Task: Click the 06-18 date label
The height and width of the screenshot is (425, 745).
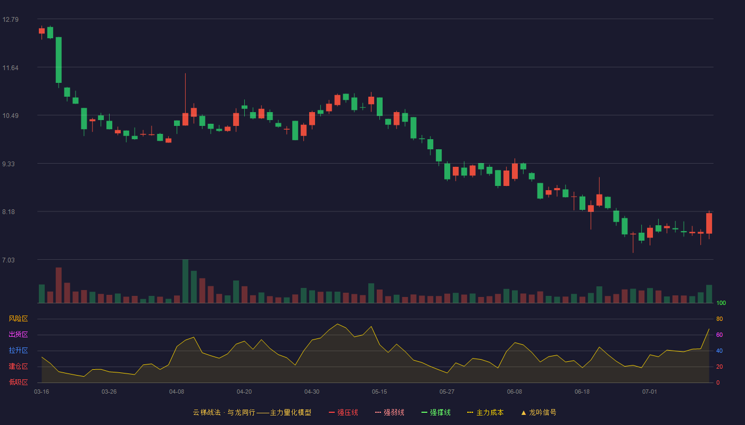Action: pyautogui.click(x=582, y=392)
